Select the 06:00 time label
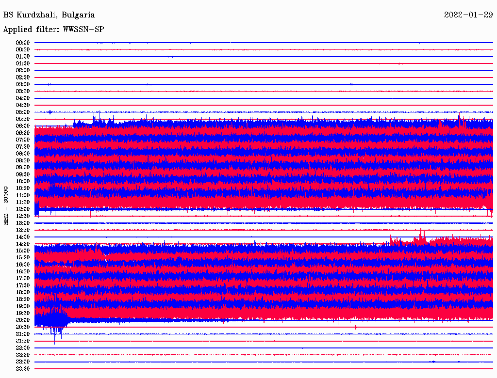 coord(23,126)
